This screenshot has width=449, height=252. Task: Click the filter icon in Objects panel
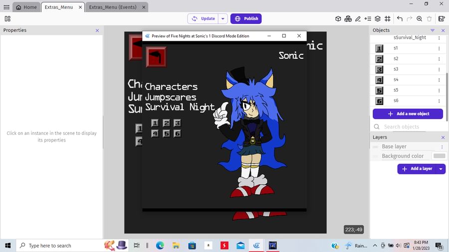pos(433,30)
